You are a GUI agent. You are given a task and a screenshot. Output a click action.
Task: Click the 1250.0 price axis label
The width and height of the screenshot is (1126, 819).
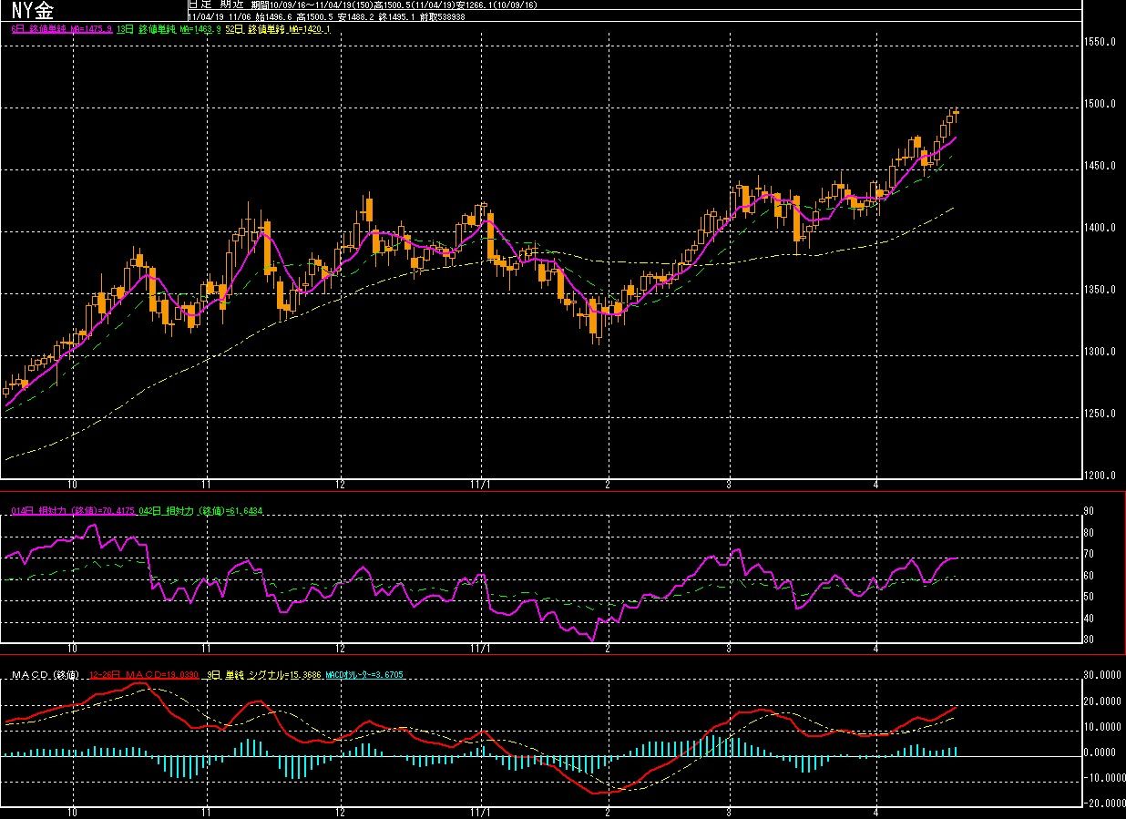pos(1101,415)
